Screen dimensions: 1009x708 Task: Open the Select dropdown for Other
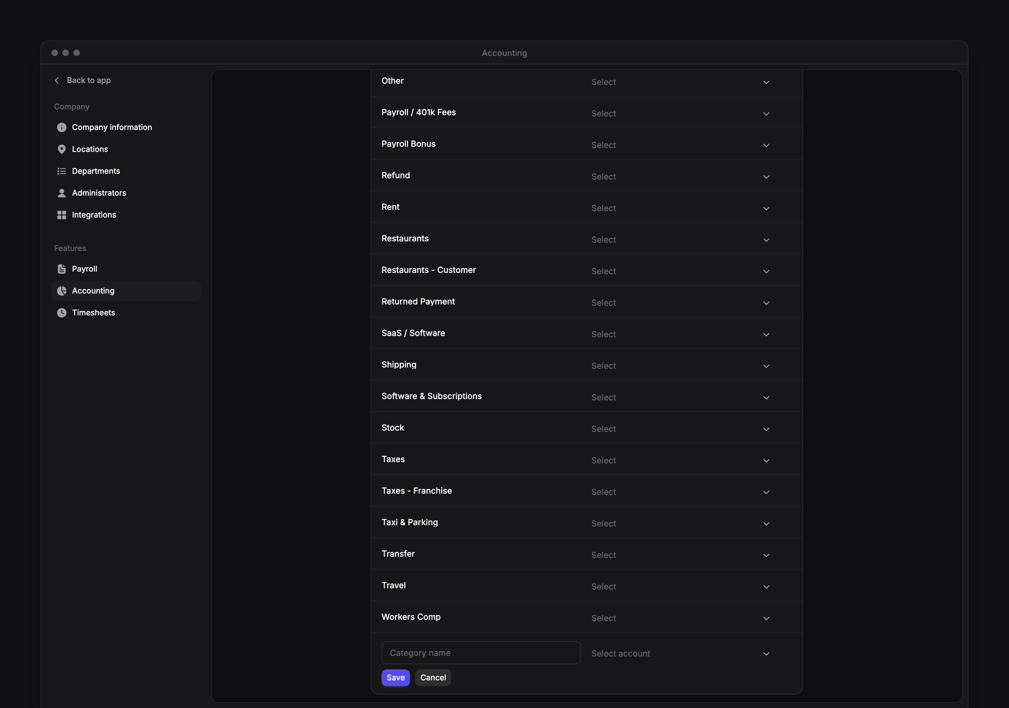[x=680, y=82]
